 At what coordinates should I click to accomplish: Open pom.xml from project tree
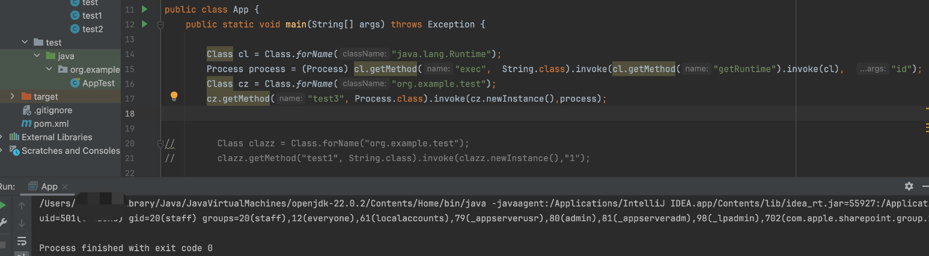pos(50,124)
